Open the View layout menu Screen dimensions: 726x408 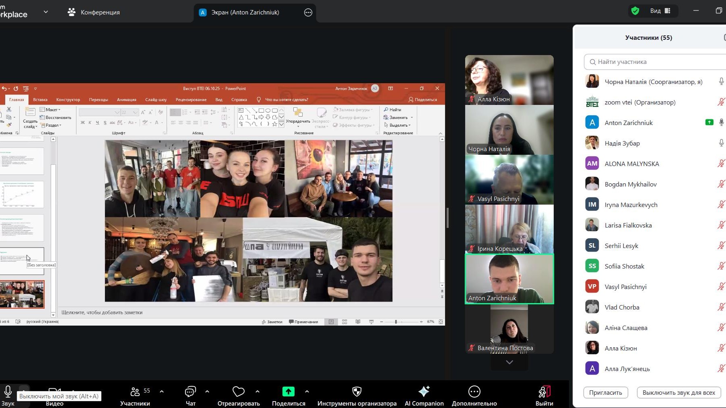click(660, 11)
